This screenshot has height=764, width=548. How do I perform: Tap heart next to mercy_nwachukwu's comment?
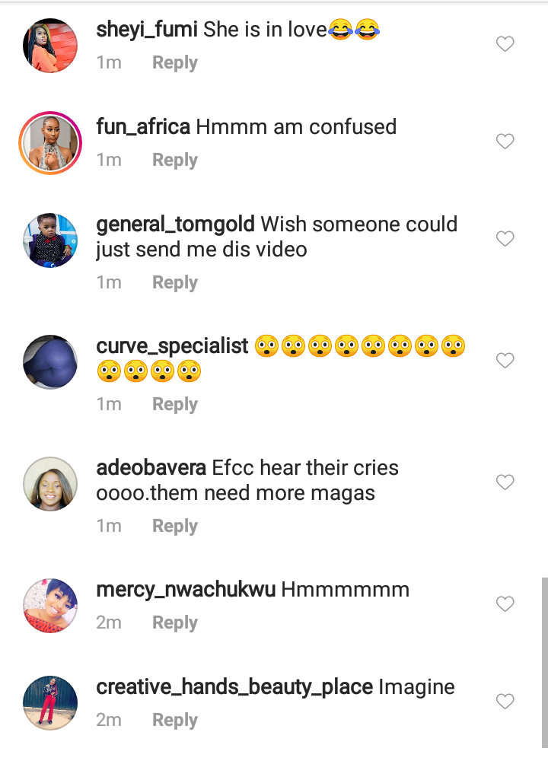(505, 604)
